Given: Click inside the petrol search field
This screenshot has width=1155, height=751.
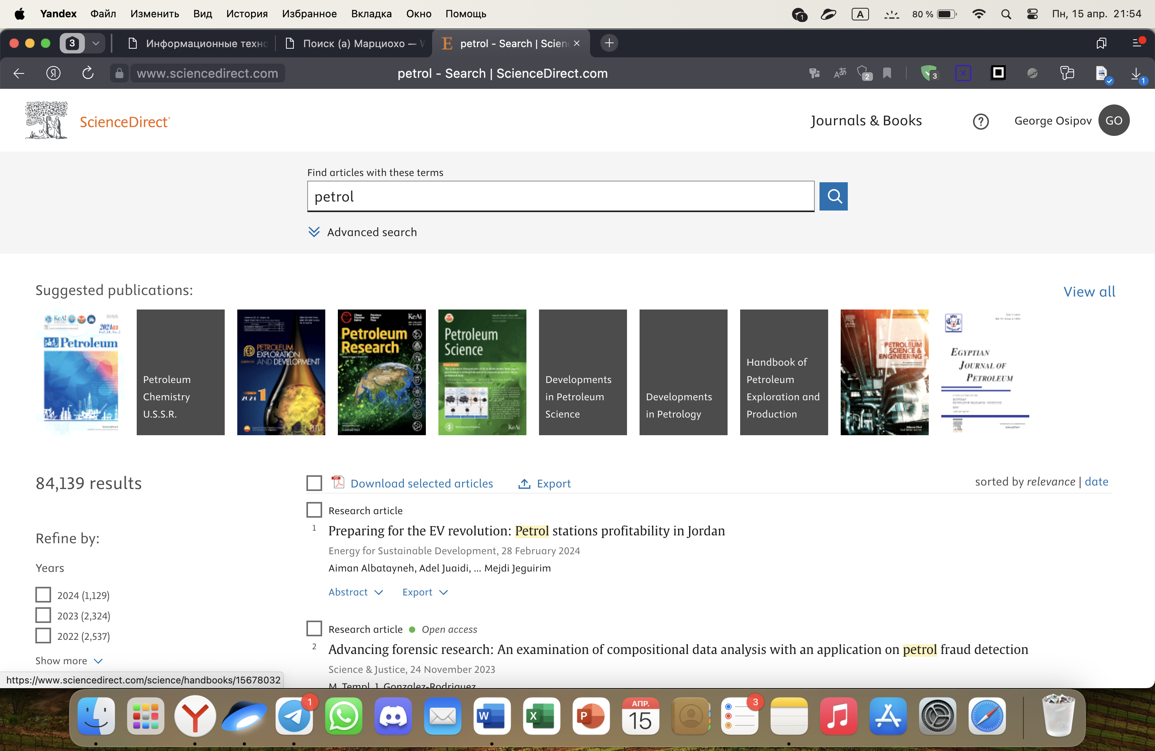Looking at the screenshot, I should [561, 196].
